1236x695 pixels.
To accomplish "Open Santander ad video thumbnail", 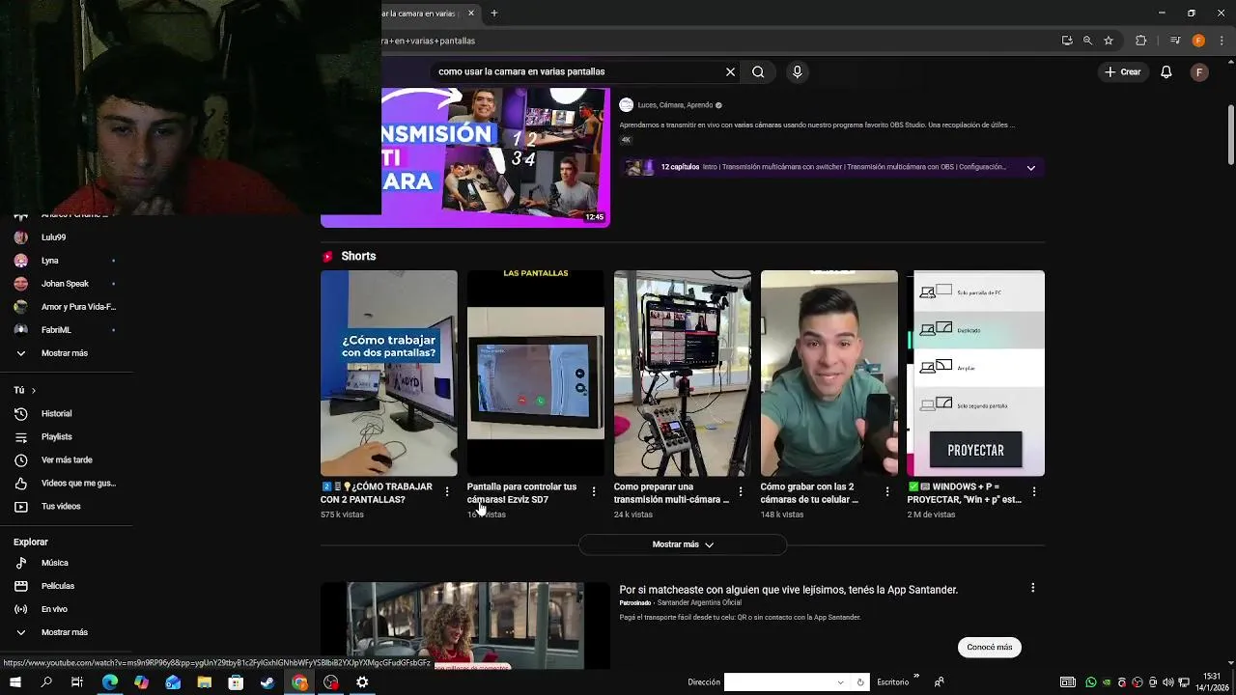I will click(465, 625).
